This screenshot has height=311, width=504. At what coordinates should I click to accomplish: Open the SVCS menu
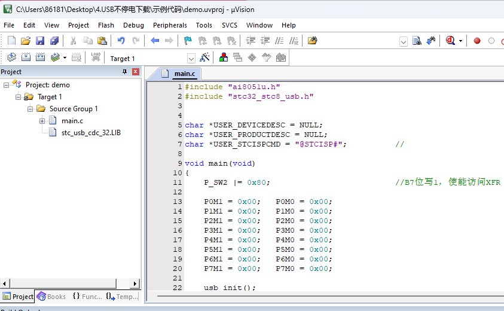click(x=230, y=25)
